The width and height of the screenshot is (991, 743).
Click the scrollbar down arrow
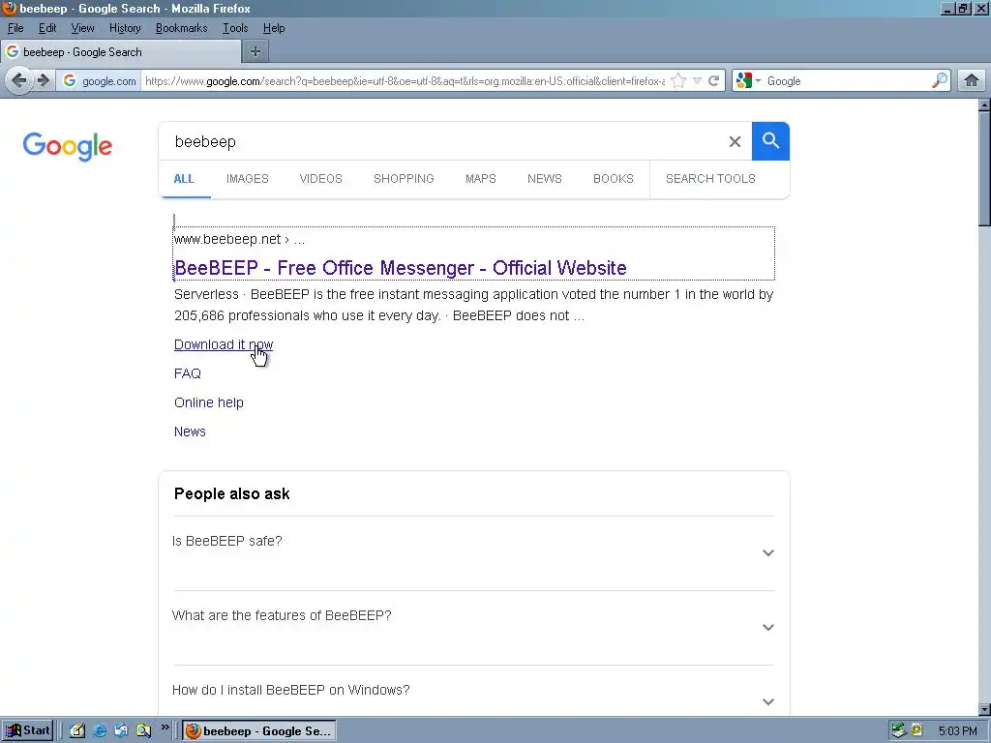[x=984, y=709]
